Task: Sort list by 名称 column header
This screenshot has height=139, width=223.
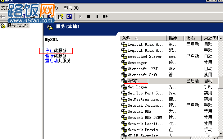Action: click(143, 38)
